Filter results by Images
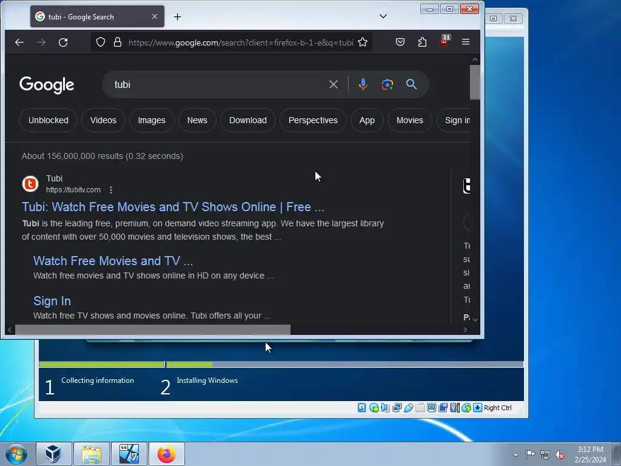621x466 pixels. pos(152,120)
